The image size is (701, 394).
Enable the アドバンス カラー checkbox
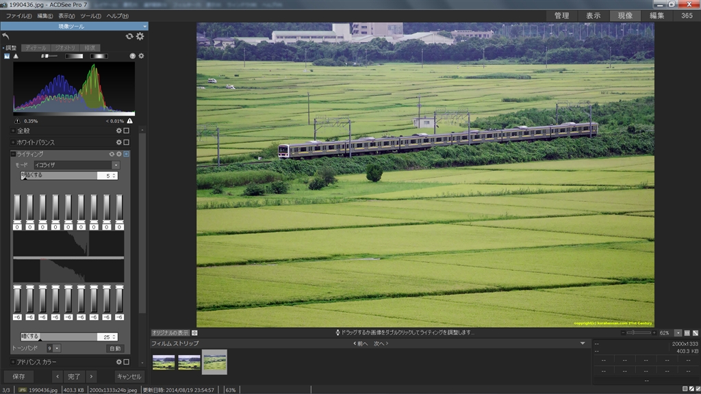coord(126,361)
